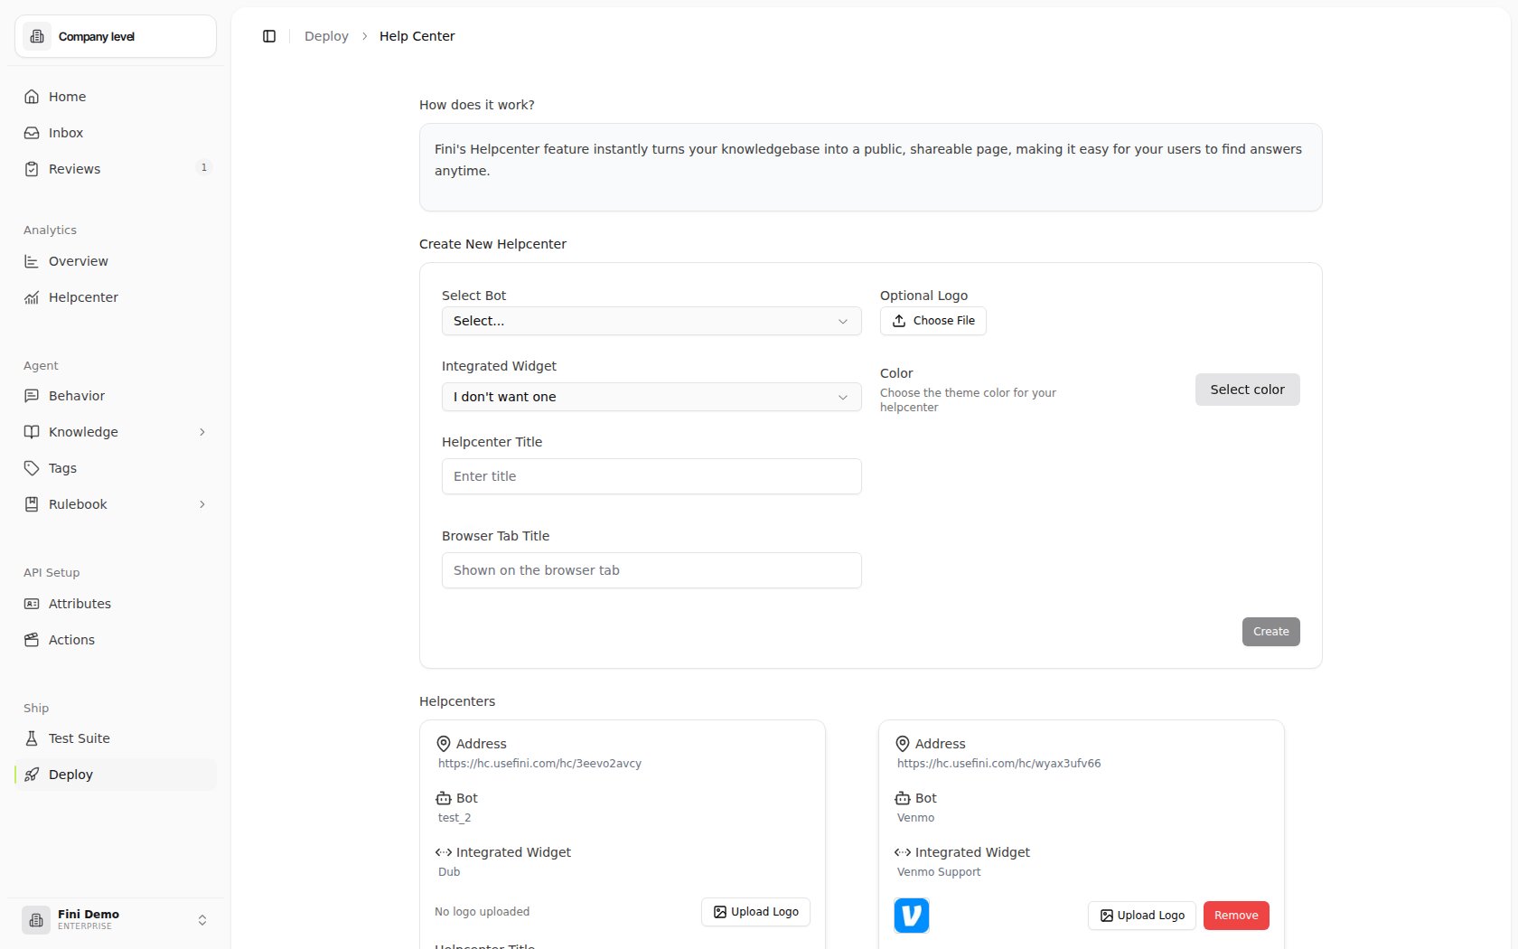Open the wyax3ufv66 helpcenter address link

click(998, 764)
